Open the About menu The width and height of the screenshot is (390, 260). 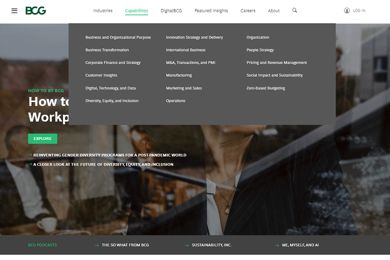tap(273, 11)
